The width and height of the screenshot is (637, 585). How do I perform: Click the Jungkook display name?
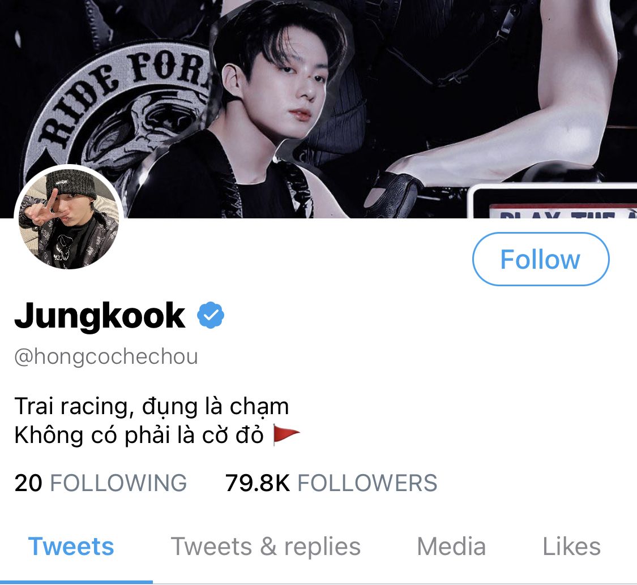pos(100,316)
